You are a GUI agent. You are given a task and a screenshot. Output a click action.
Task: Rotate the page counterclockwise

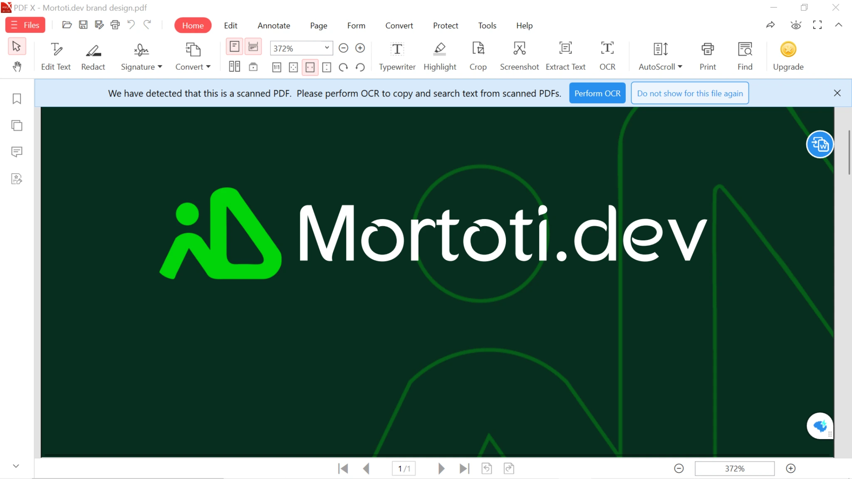point(360,67)
